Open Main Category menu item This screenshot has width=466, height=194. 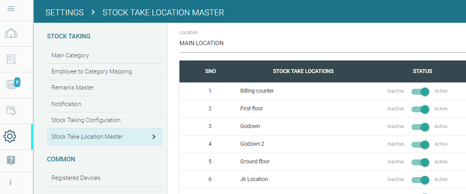(70, 55)
